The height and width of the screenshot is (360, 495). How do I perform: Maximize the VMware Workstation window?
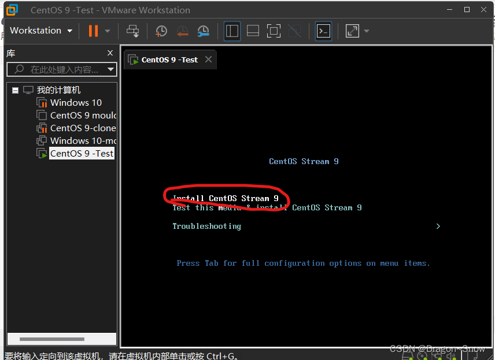click(467, 10)
